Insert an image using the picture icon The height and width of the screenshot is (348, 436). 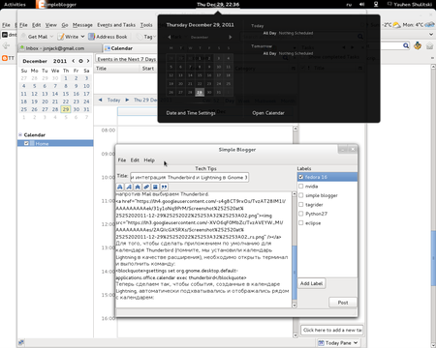pos(155,187)
